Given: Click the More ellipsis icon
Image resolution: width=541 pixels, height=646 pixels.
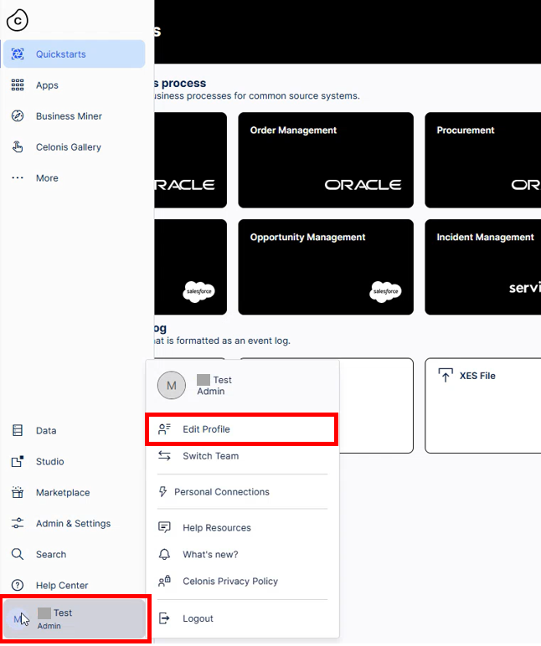Looking at the screenshot, I should click(x=18, y=177).
